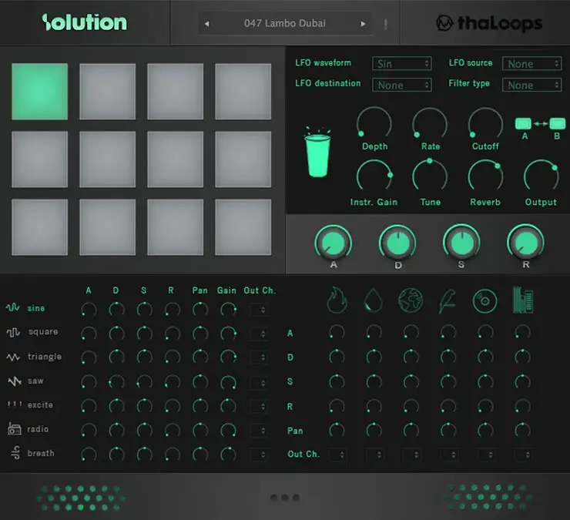570x520 pixels.
Task: Select the feather element icon
Action: (x=448, y=301)
